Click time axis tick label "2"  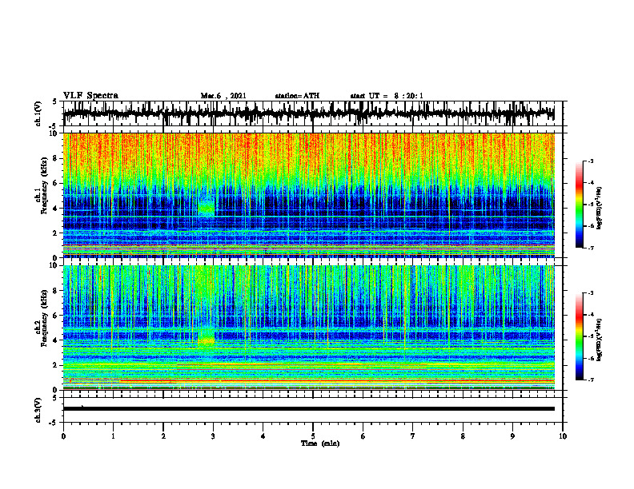pyautogui.click(x=163, y=436)
